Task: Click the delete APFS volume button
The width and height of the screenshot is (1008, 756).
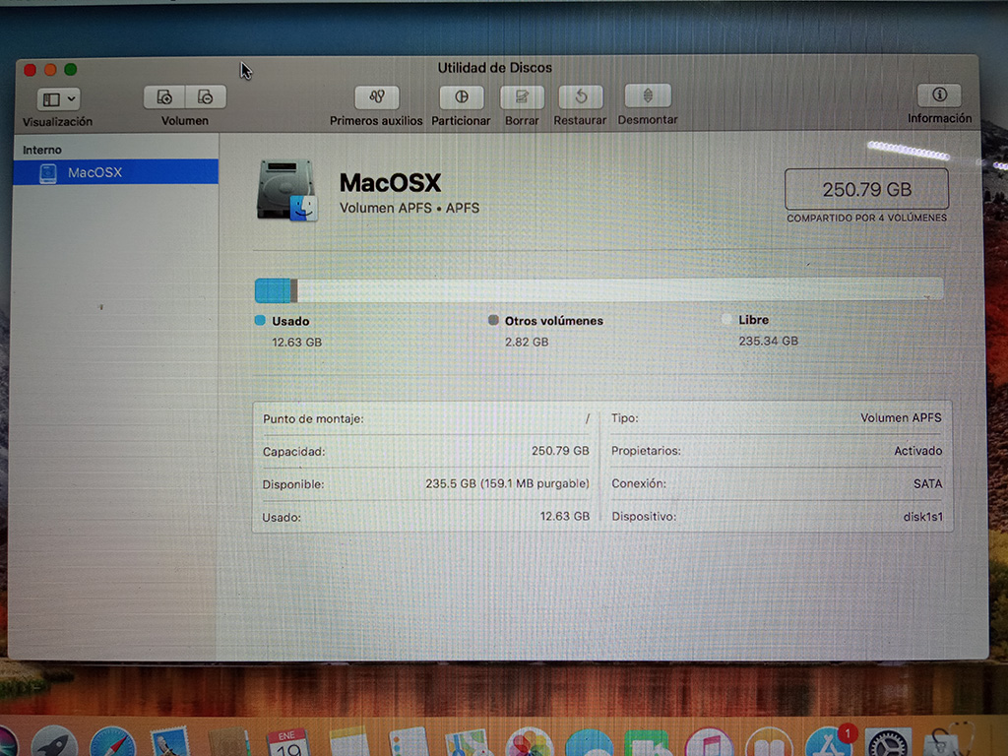Action: click(206, 97)
